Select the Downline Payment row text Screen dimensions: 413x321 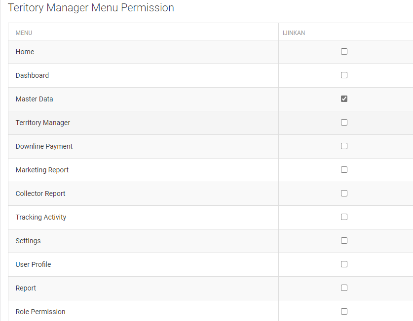click(44, 146)
